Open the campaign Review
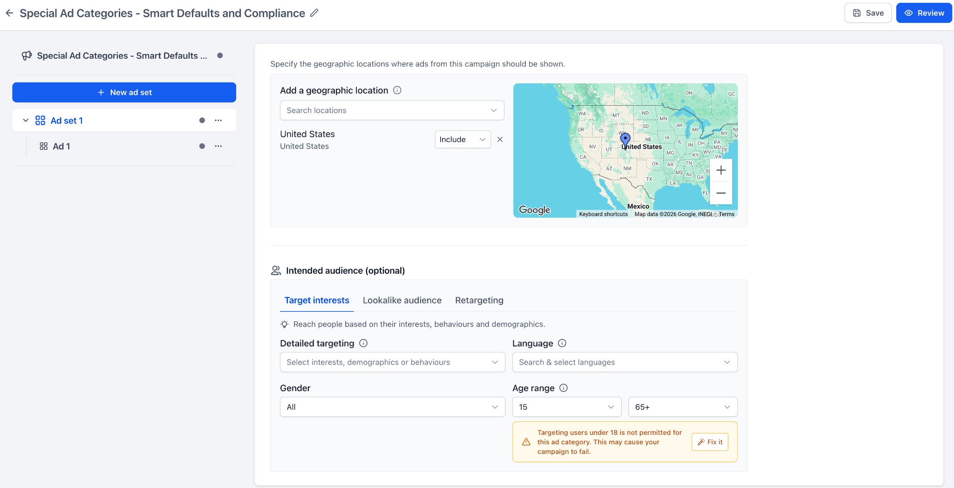This screenshot has width=954, height=488. click(x=924, y=13)
